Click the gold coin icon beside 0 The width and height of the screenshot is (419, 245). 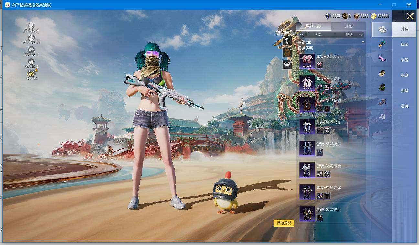tap(345, 16)
